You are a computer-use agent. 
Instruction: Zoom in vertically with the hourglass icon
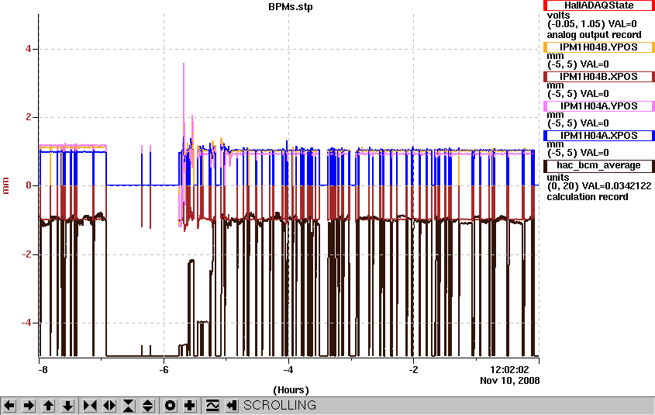[x=129, y=406]
